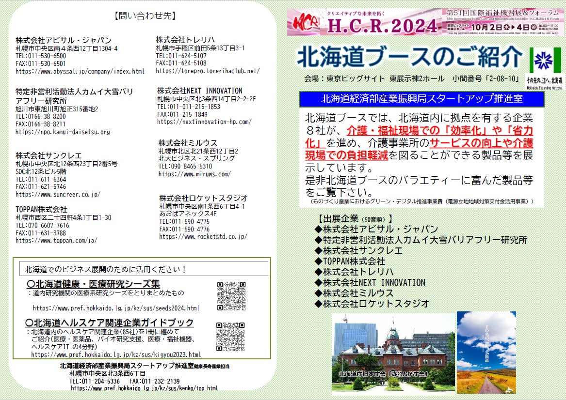The height and width of the screenshot is (400, 566).
Task: Click the Hokkaido road landscape poster image
Action: click(x=486, y=353)
